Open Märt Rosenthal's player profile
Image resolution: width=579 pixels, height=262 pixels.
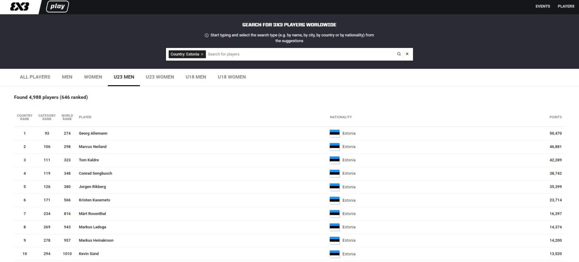pos(92,214)
